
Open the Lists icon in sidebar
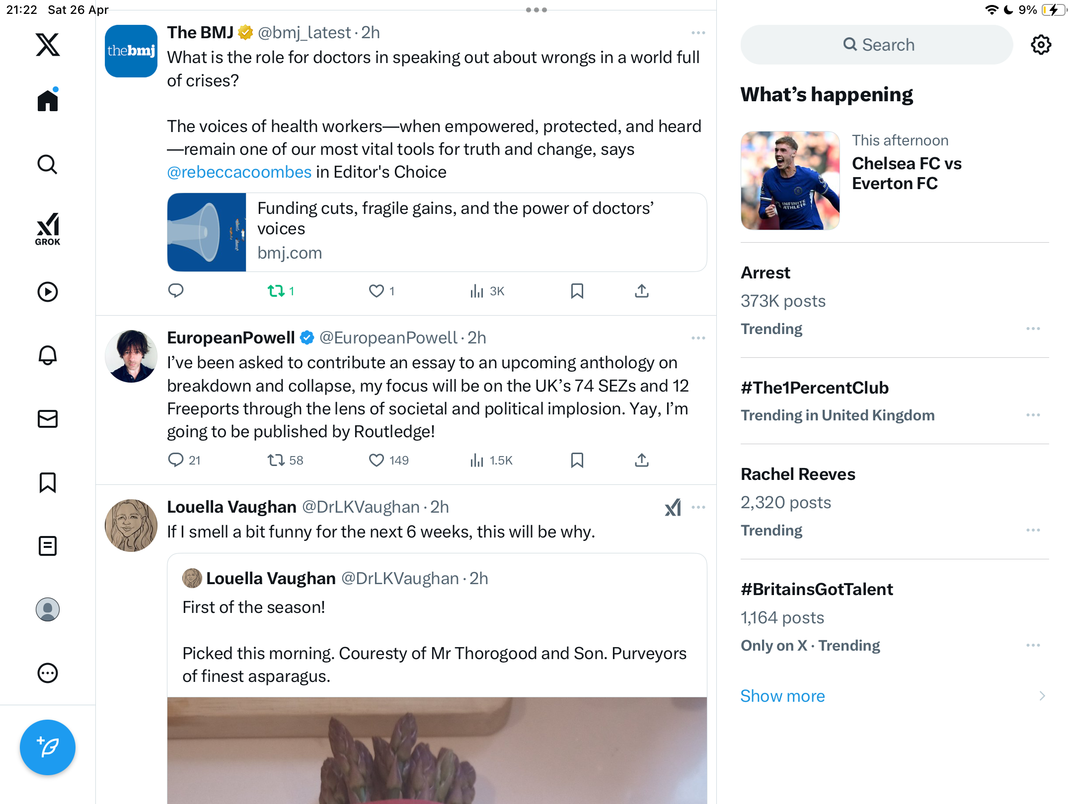pyautogui.click(x=48, y=546)
